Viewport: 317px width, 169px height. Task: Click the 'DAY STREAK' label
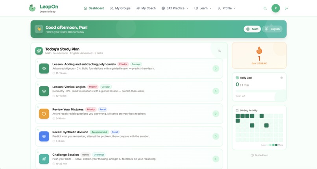(259, 63)
